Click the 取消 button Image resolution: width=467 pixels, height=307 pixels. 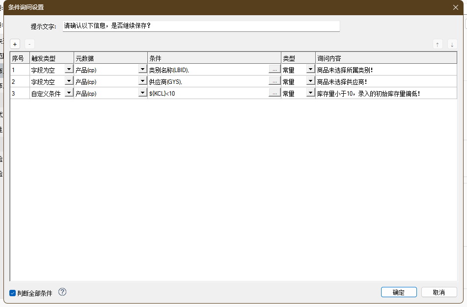pyautogui.click(x=439, y=292)
